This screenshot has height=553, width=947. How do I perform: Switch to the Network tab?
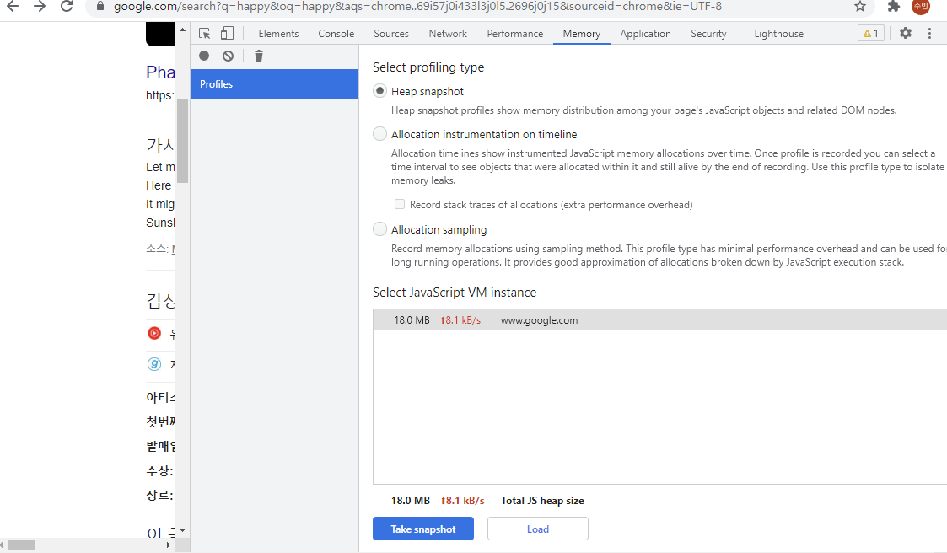[448, 34]
